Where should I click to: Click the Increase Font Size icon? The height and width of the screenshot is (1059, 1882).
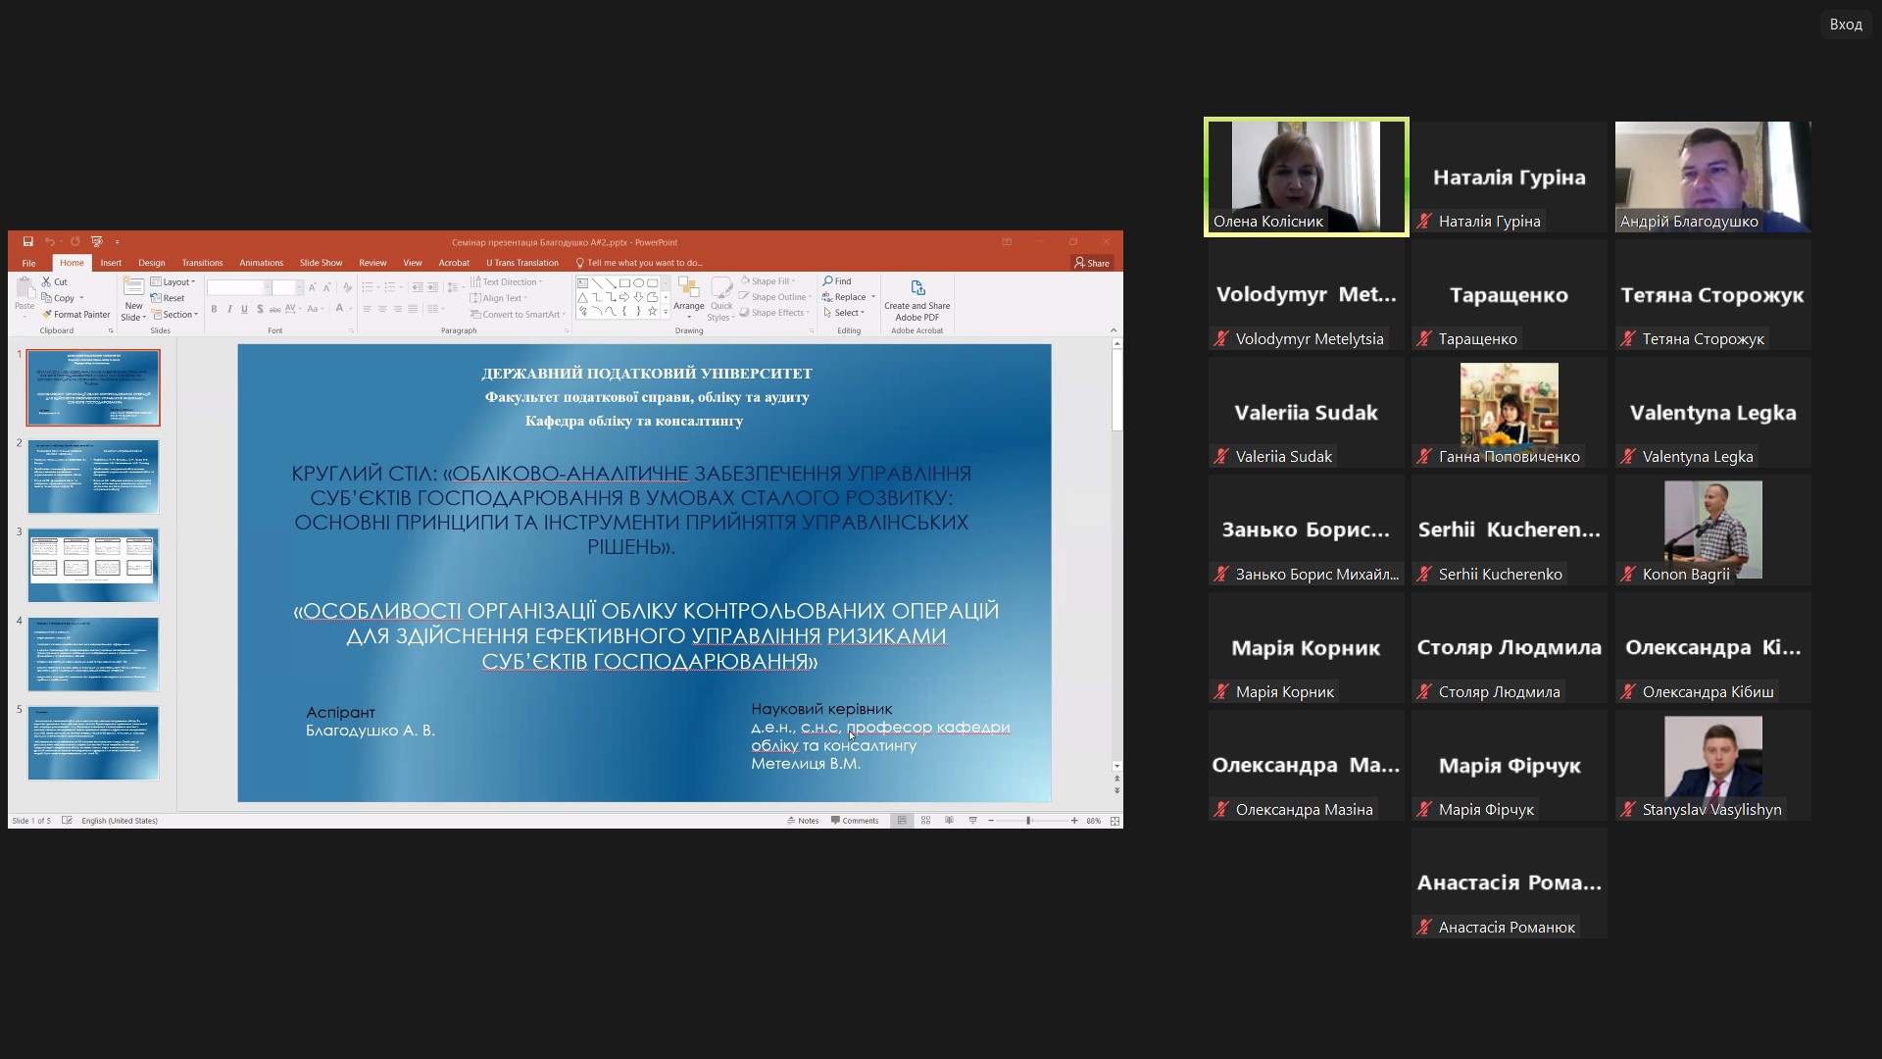(x=313, y=287)
